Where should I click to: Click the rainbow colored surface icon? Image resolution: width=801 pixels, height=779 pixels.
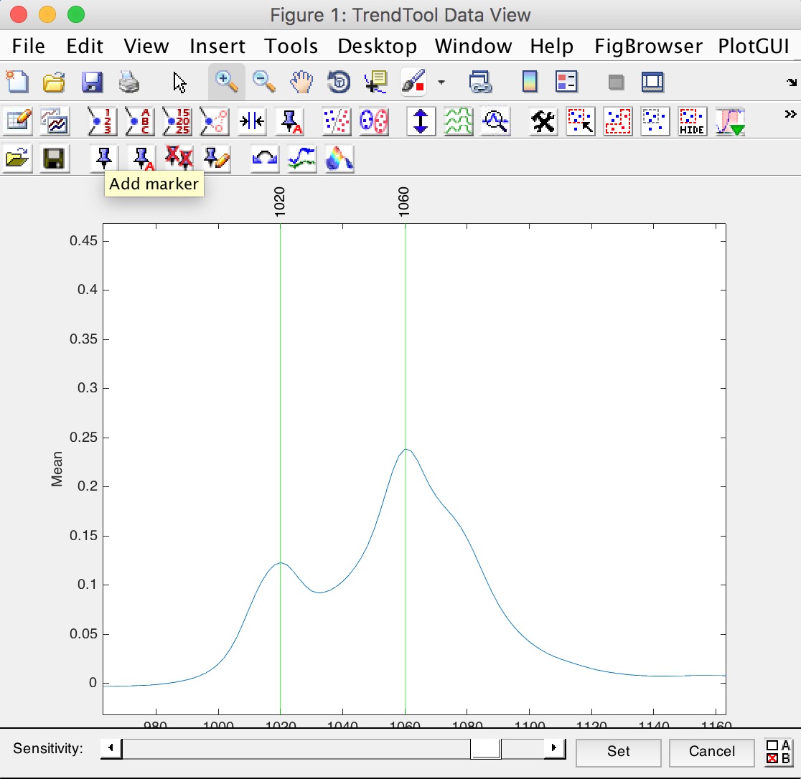[339, 158]
